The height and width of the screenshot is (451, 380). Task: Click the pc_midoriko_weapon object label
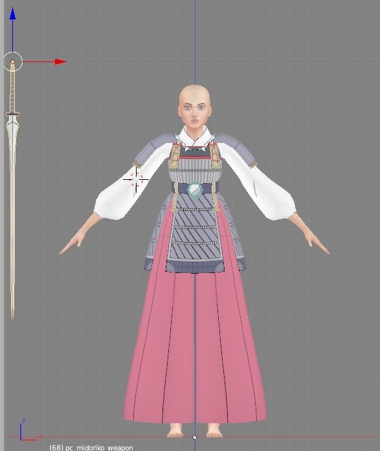point(91,448)
